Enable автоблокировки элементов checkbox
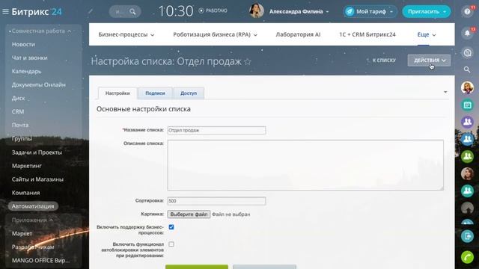The height and width of the screenshot is (269, 479). tap(171, 244)
